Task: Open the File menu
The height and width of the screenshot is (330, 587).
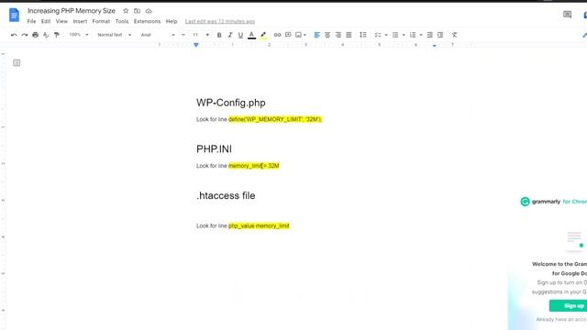Action: [31, 21]
